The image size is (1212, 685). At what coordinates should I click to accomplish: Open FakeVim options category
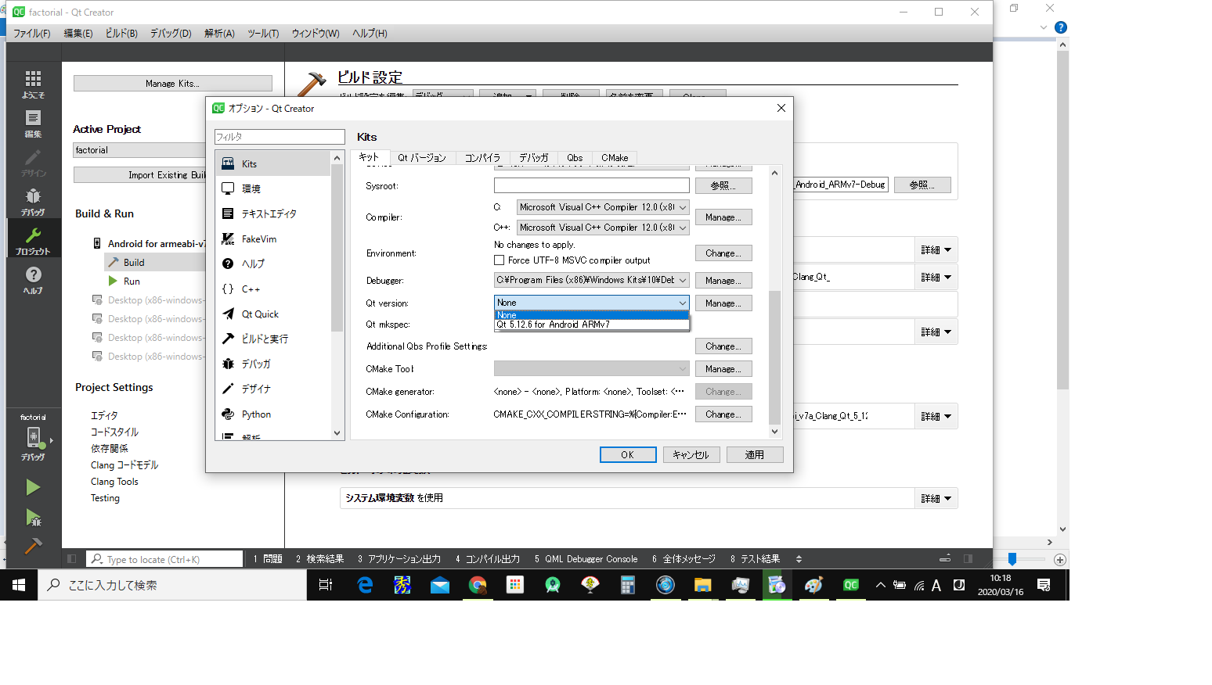pyautogui.click(x=274, y=238)
